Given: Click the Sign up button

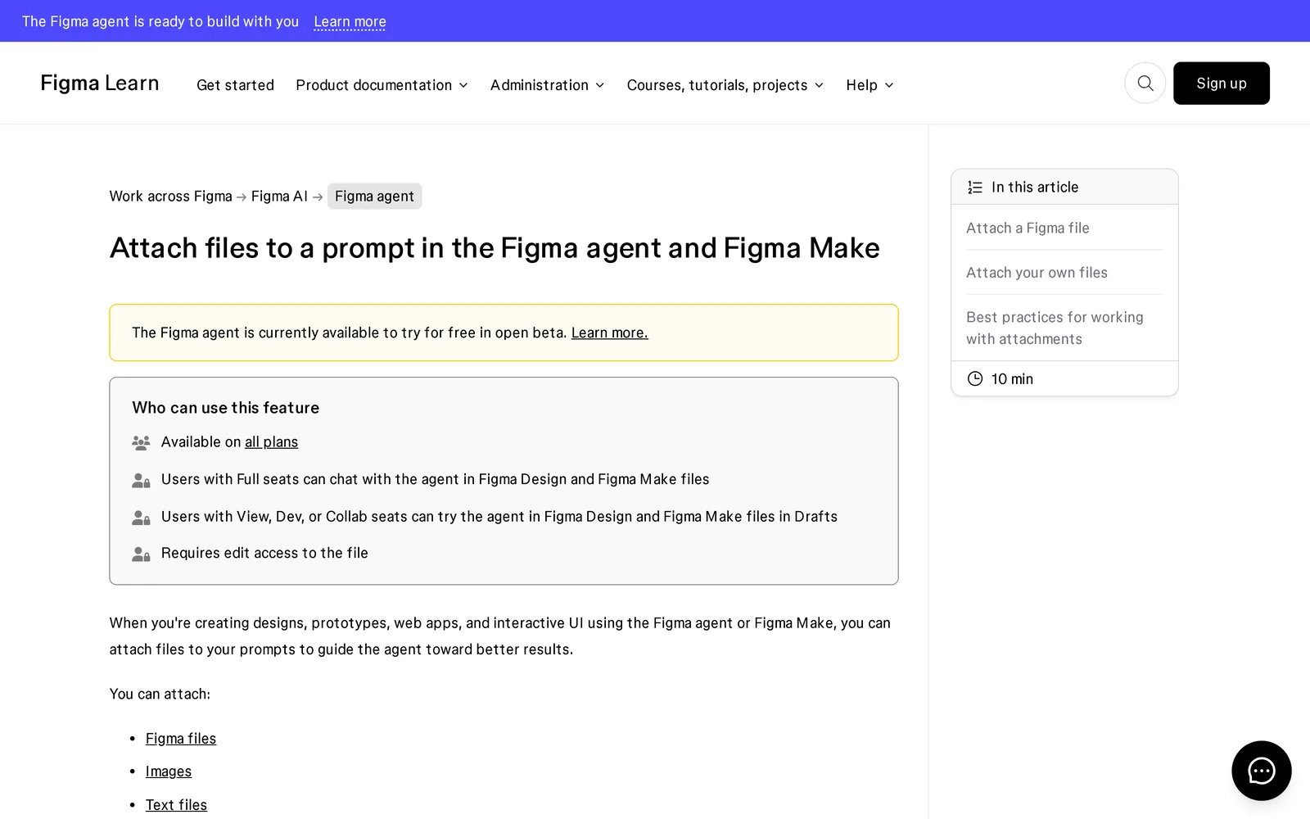Looking at the screenshot, I should pyautogui.click(x=1221, y=83).
